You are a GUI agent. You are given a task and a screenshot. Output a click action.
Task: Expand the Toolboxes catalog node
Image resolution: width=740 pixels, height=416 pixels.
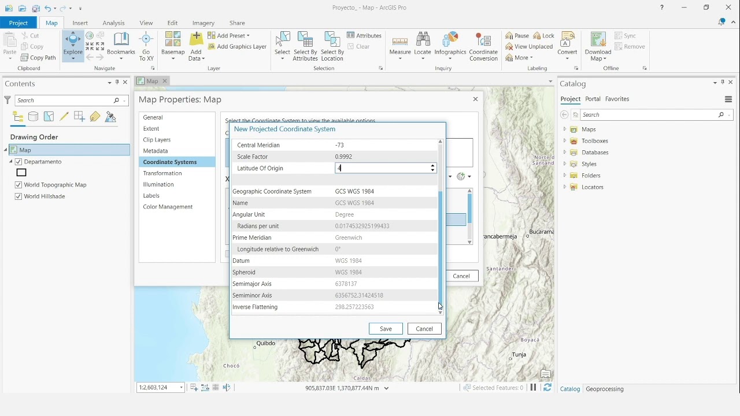[565, 141]
